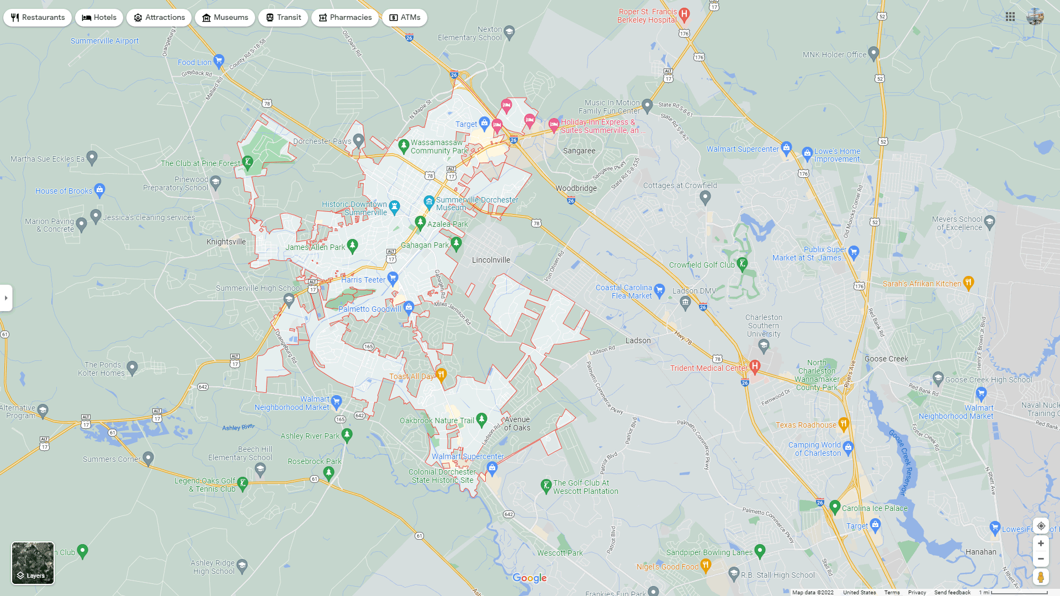
Task: Select the United States region link
Action: [x=860, y=592]
